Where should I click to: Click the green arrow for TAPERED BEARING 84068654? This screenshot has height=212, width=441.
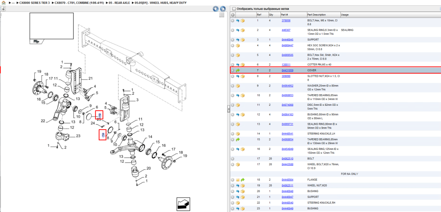[x=238, y=139]
